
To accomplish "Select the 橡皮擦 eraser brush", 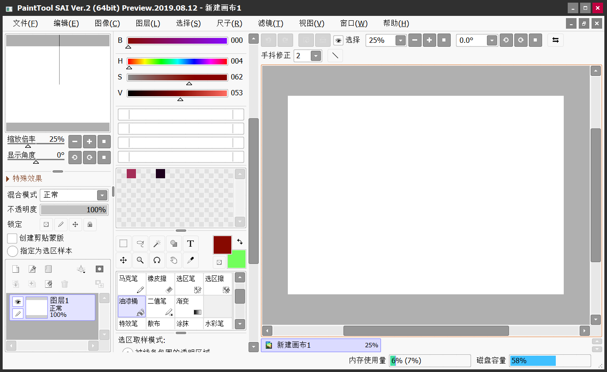I will [x=160, y=284].
